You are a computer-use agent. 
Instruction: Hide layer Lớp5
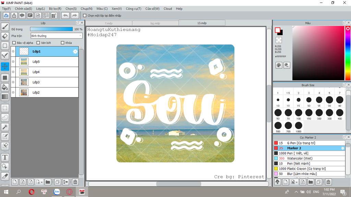click(x=13, y=62)
